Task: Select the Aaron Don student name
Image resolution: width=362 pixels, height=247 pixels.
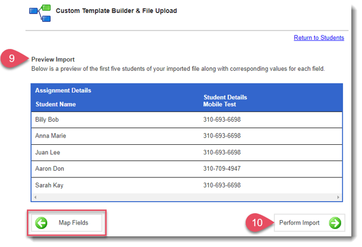Action: point(50,168)
